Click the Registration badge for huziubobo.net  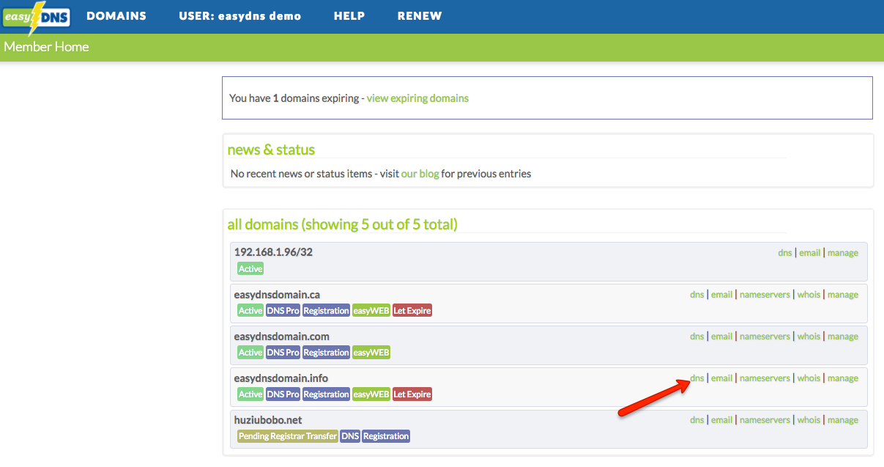pyautogui.click(x=386, y=436)
